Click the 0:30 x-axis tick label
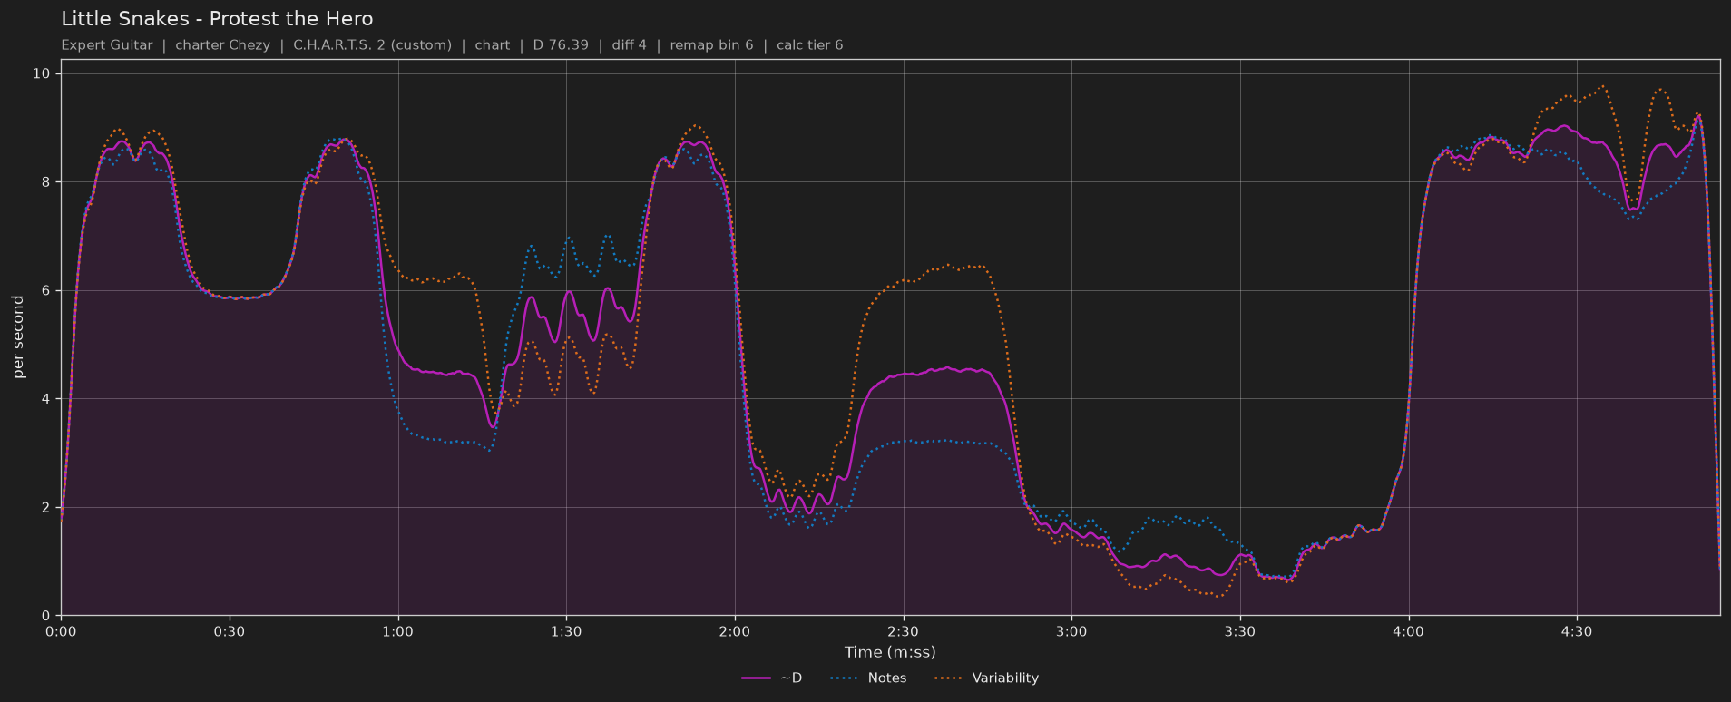 pyautogui.click(x=230, y=631)
